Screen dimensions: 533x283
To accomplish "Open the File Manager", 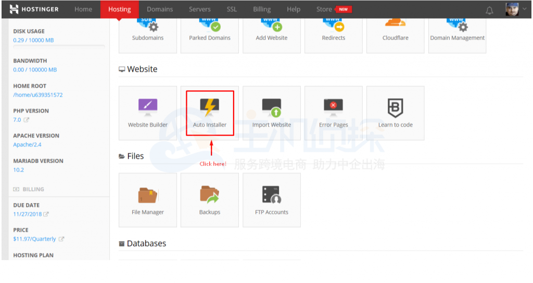I will coord(147,200).
